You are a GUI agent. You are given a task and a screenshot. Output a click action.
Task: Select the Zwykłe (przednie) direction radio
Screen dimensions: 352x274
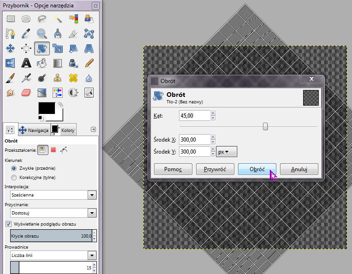click(x=14, y=168)
